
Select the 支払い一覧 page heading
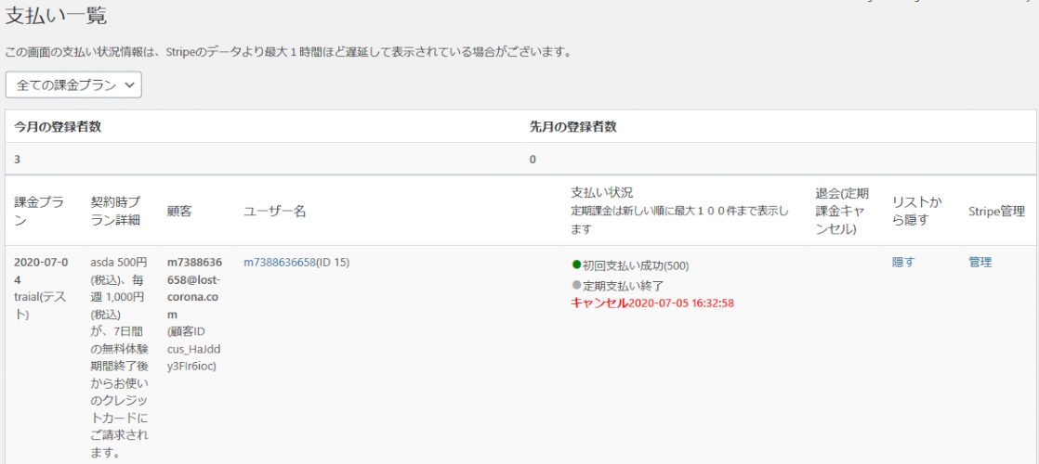(x=56, y=17)
